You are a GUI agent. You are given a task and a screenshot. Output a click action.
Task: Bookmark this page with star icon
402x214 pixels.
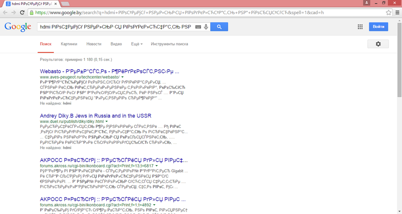(x=388, y=12)
